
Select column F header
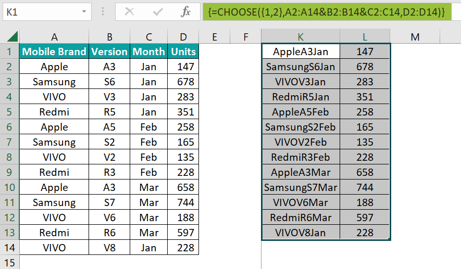pos(246,37)
